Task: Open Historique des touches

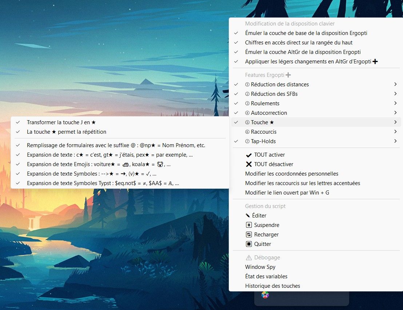Action: (272, 286)
